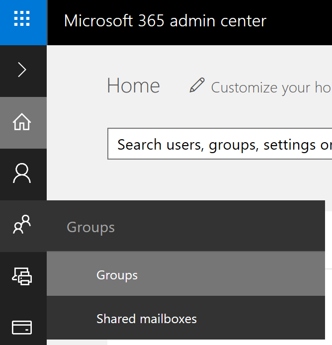Open Billing via credit card icon

tap(22, 328)
